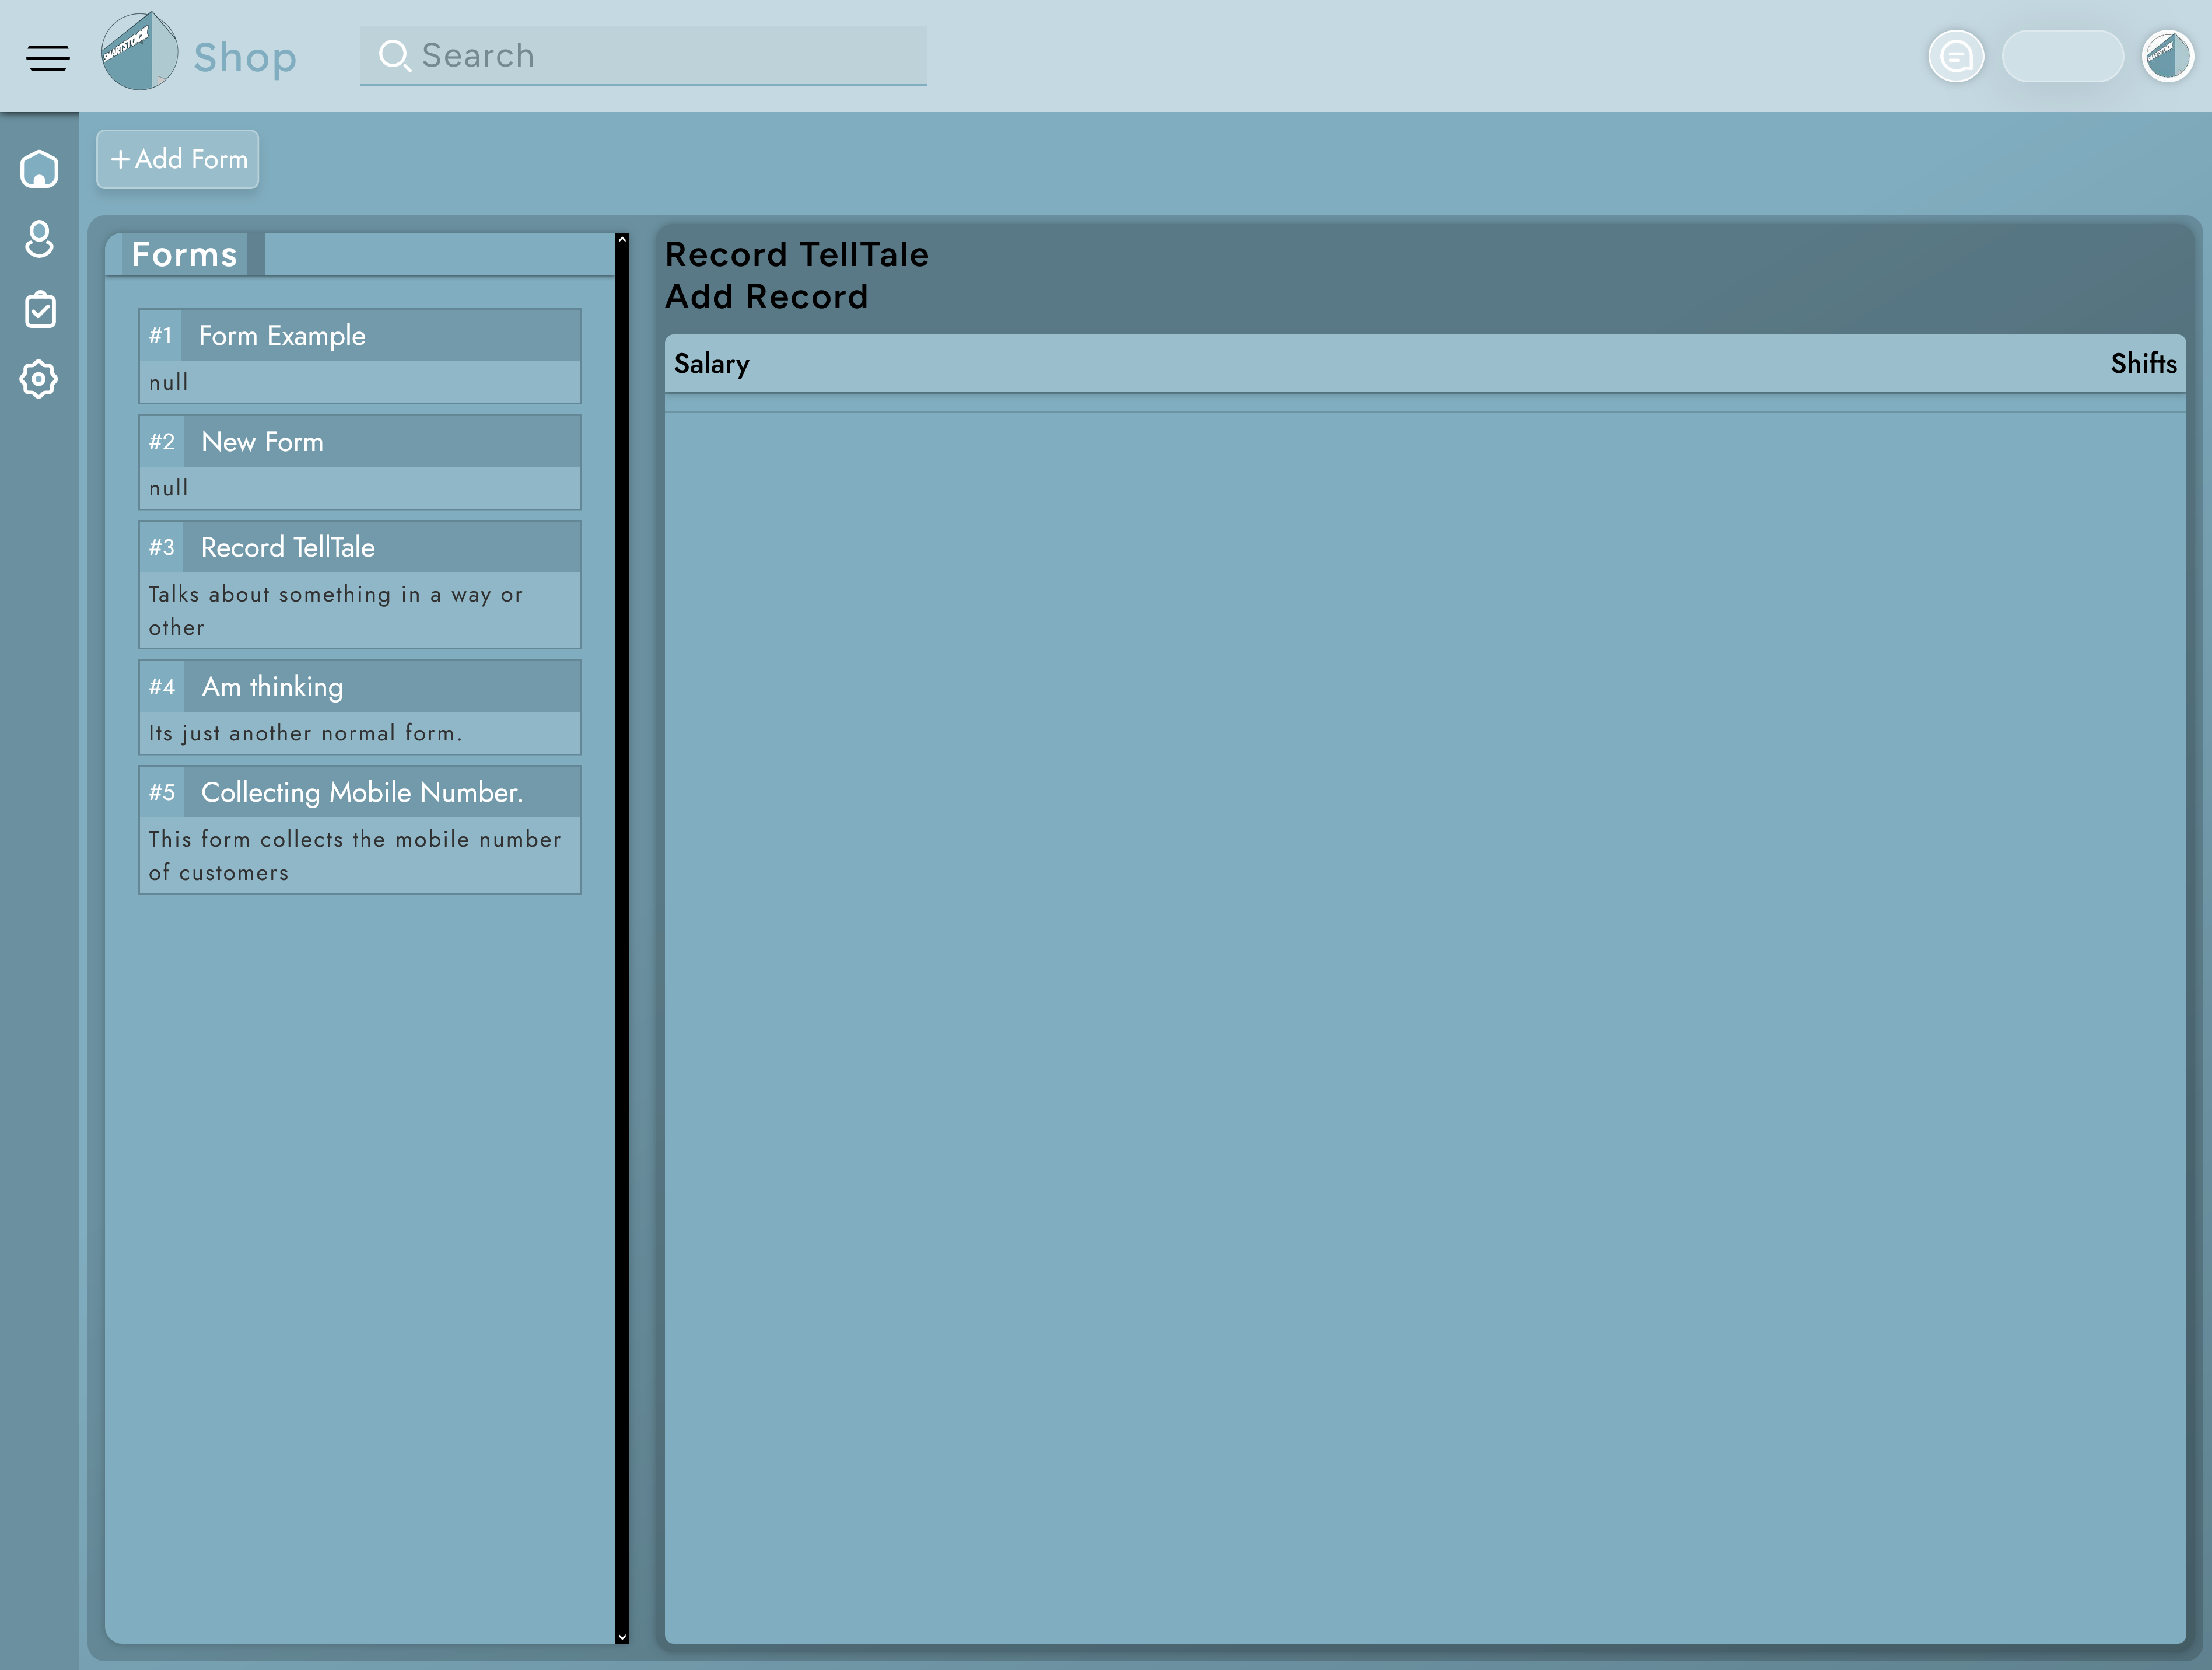Image resolution: width=2212 pixels, height=1670 pixels.
Task: Open the home sidebar icon
Action: click(x=39, y=169)
